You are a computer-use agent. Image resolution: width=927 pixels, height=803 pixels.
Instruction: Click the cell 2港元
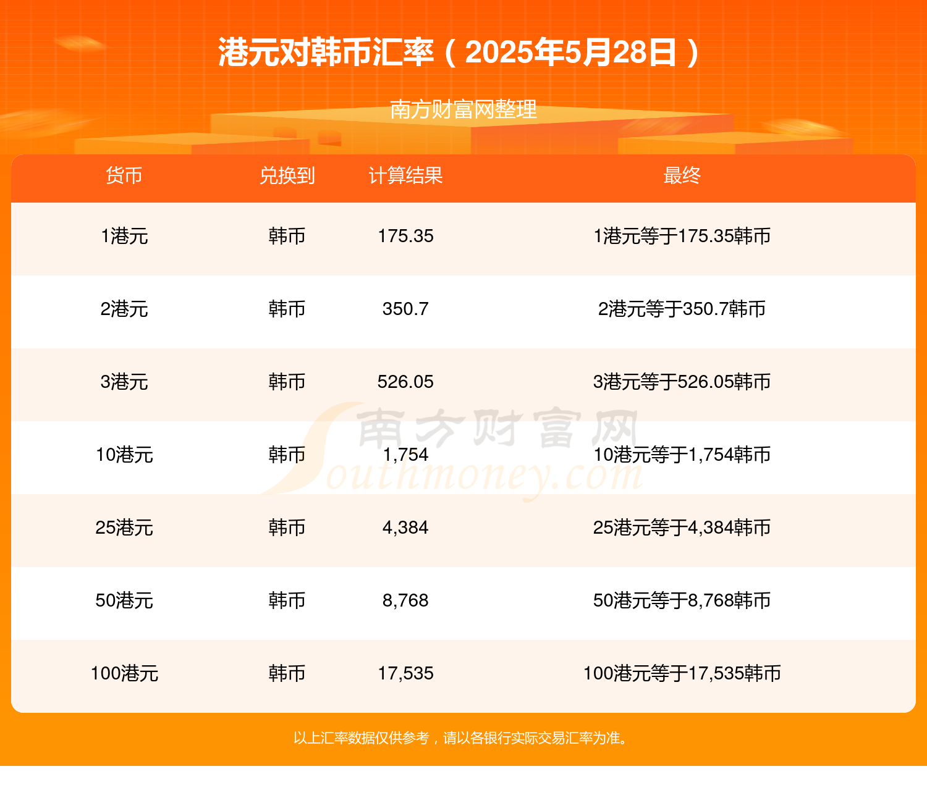click(124, 309)
